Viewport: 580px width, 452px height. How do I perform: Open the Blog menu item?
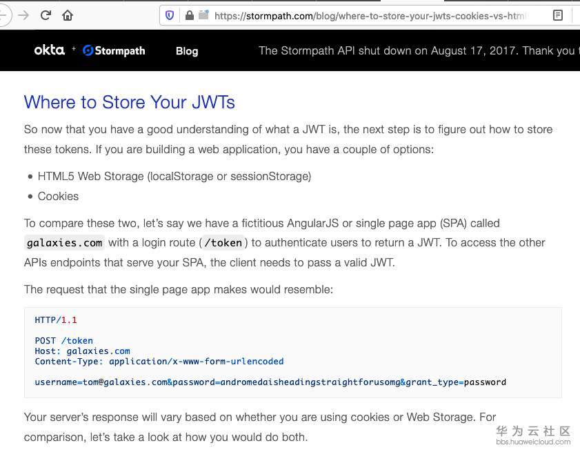pyautogui.click(x=187, y=50)
